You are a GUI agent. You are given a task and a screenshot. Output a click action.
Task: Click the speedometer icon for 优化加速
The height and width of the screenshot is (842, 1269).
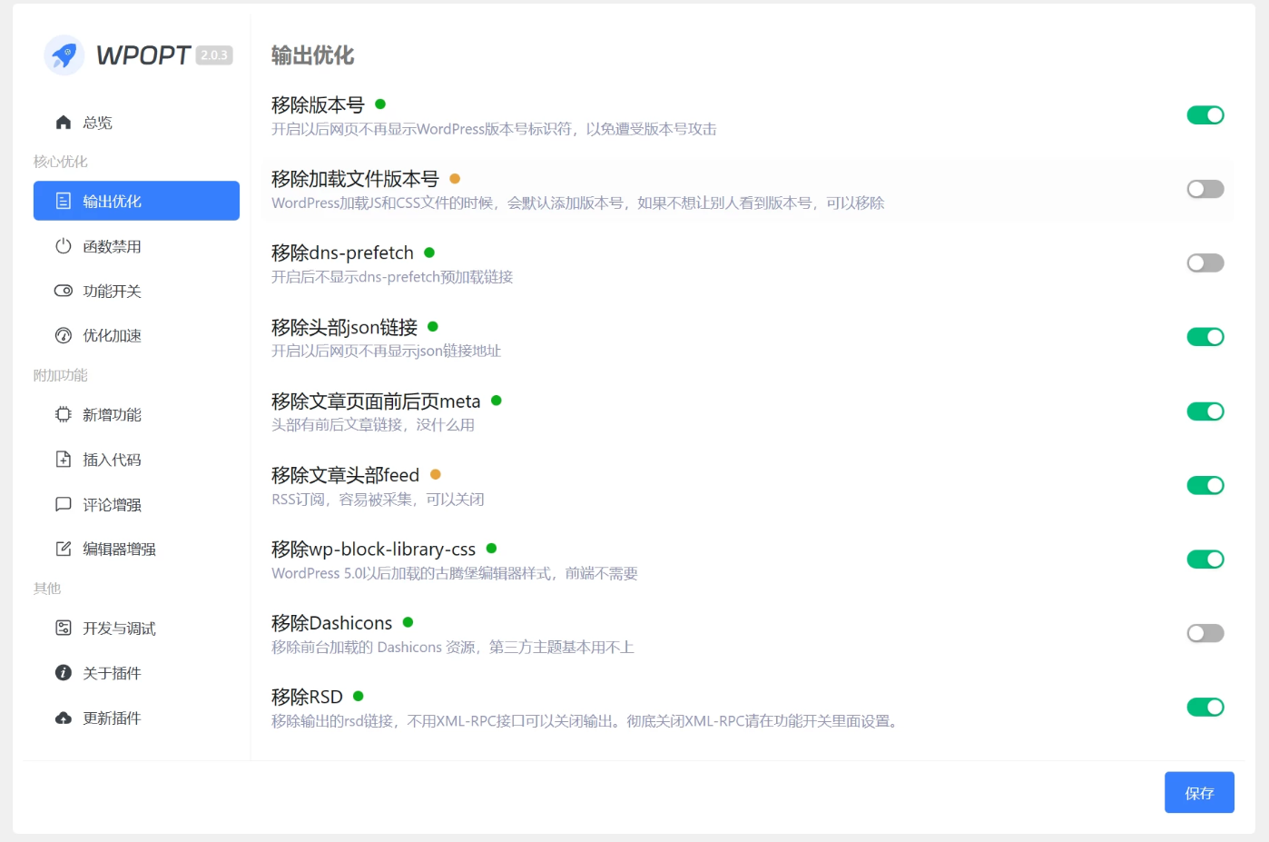click(x=64, y=336)
